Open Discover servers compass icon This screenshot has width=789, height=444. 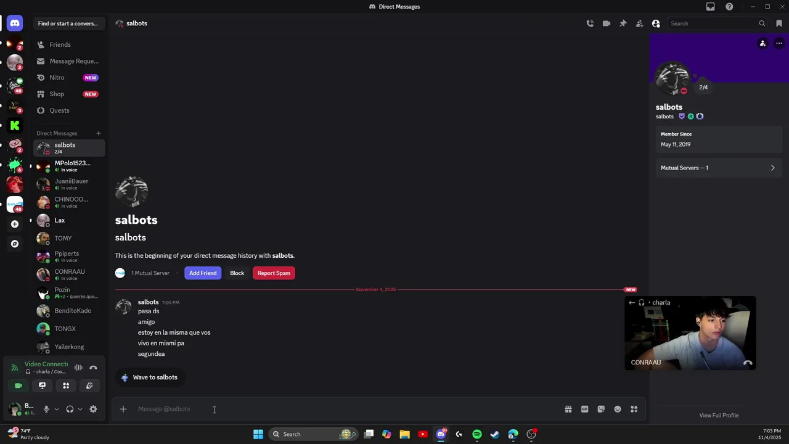(x=15, y=244)
